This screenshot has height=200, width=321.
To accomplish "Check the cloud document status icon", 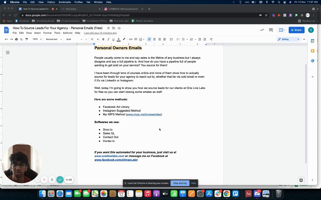I will tap(119, 28).
